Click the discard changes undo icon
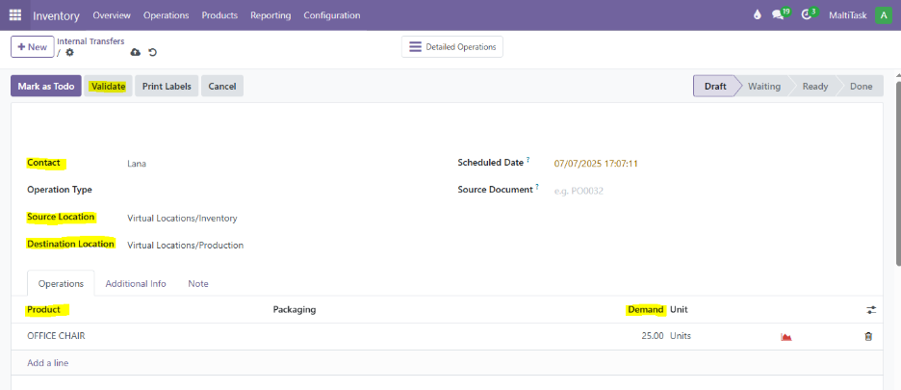The height and width of the screenshot is (390, 901). [x=152, y=52]
